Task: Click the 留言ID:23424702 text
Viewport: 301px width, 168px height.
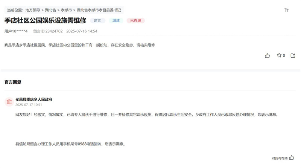Action: (x=48, y=31)
